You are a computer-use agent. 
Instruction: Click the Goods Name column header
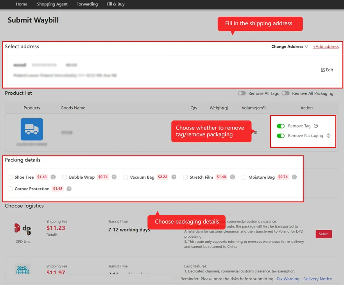[x=73, y=108]
